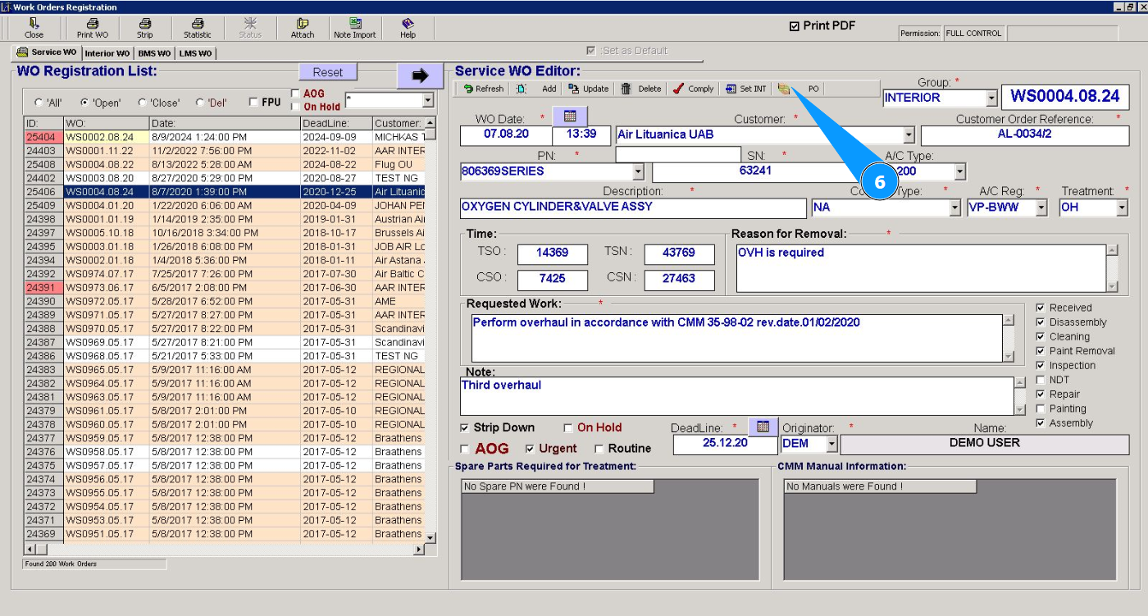Viewport: 1148px width, 616px height.
Task: Open the Customer dropdown list
Action: pos(909,135)
